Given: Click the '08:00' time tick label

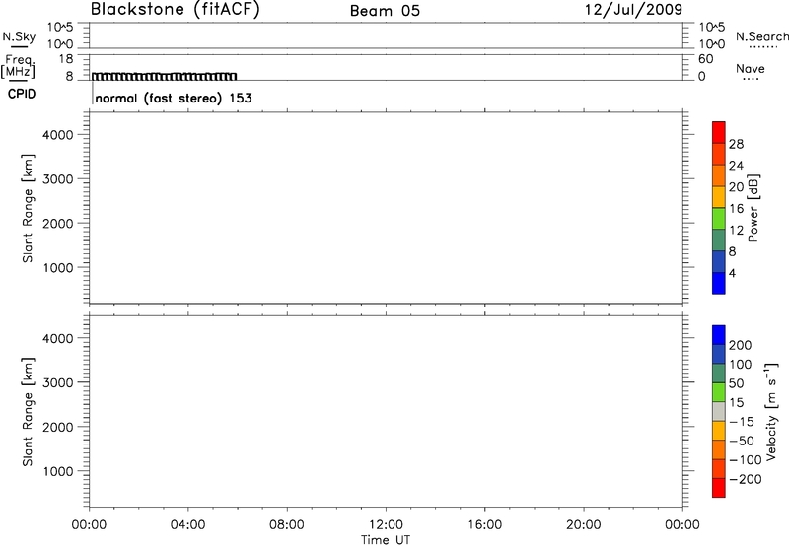Looking at the screenshot, I should [287, 525].
